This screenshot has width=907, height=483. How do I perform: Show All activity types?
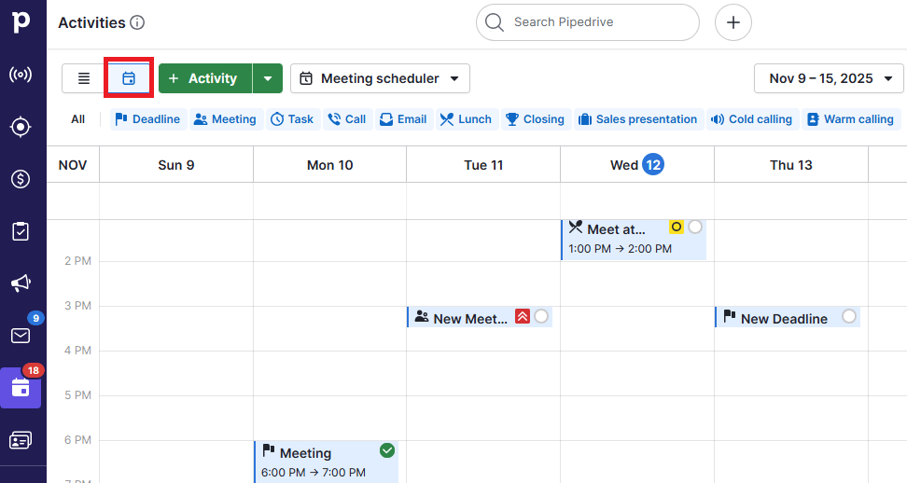pos(78,119)
